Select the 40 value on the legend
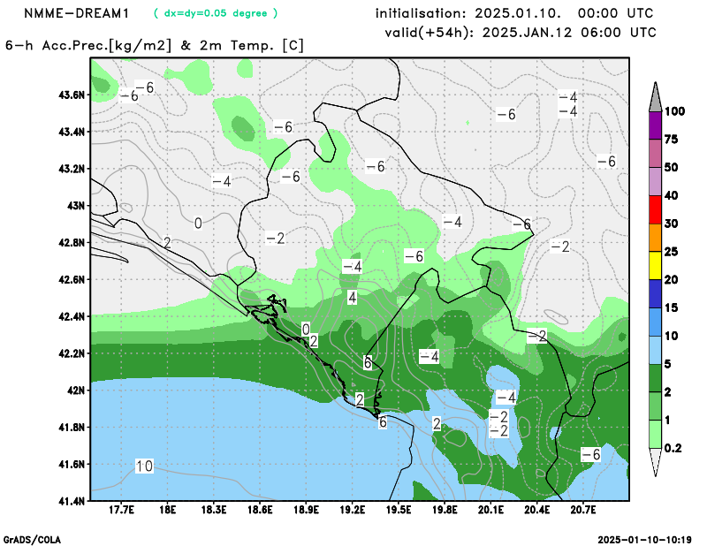The height and width of the screenshot is (546, 707). [x=672, y=195]
